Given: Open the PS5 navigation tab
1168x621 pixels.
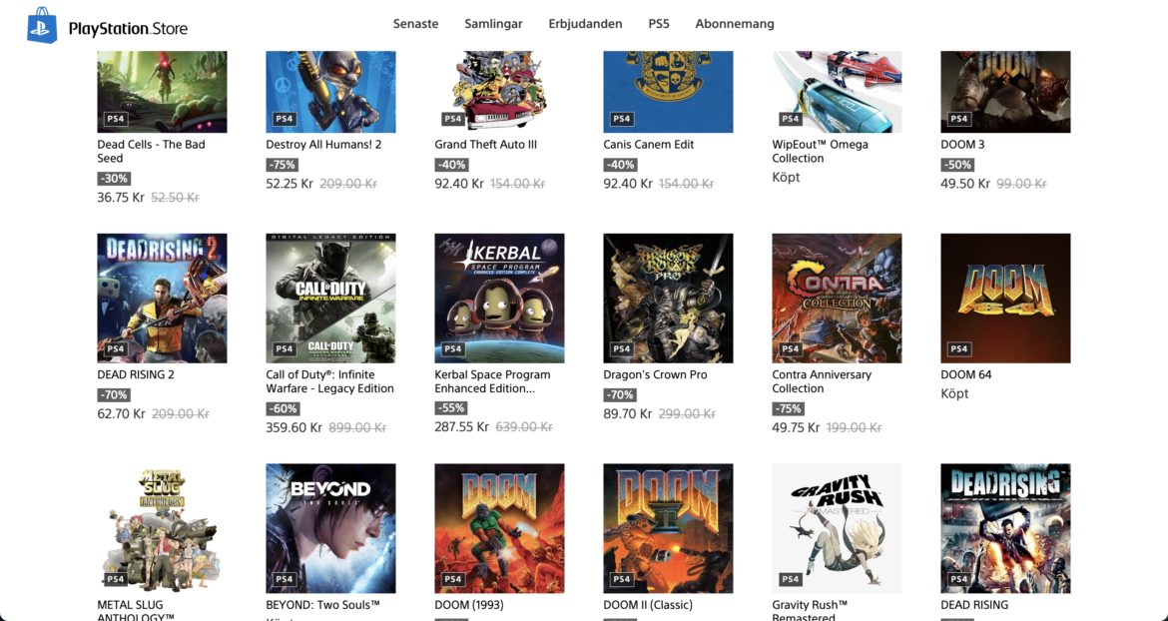Looking at the screenshot, I should coord(659,24).
